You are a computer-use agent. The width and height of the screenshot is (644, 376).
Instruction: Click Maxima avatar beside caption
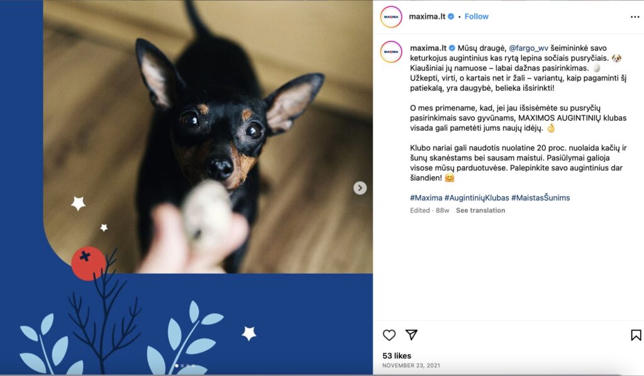tap(391, 52)
